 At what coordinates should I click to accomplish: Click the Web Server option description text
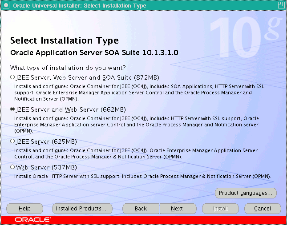142,177
